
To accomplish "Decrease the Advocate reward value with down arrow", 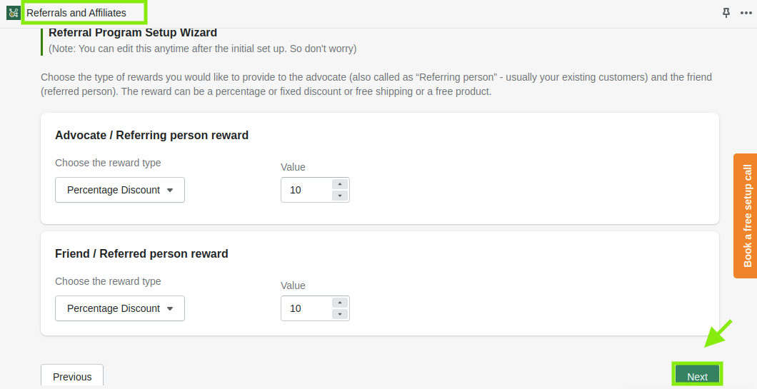I will (340, 196).
